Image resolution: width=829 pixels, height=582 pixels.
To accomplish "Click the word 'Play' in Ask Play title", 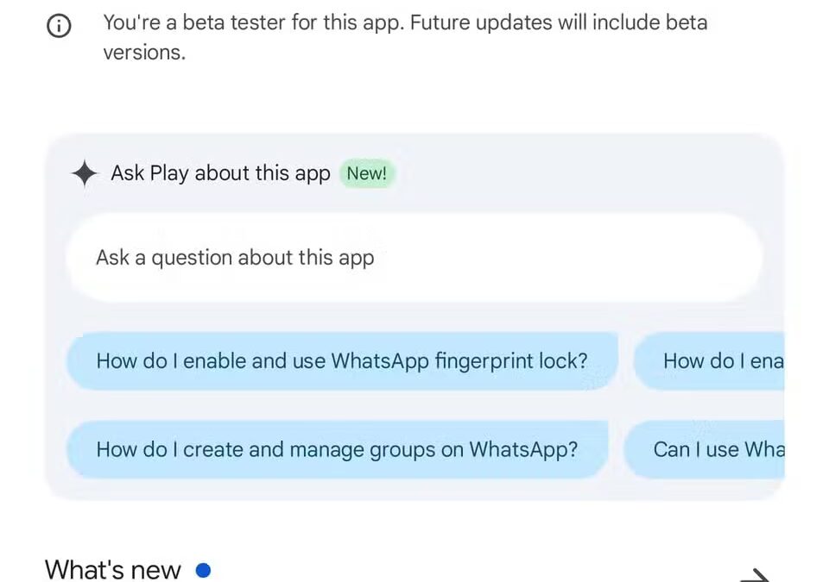I will point(169,173).
